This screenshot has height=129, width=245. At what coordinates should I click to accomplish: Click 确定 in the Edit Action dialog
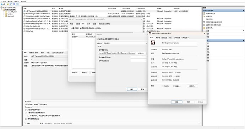(132, 89)
